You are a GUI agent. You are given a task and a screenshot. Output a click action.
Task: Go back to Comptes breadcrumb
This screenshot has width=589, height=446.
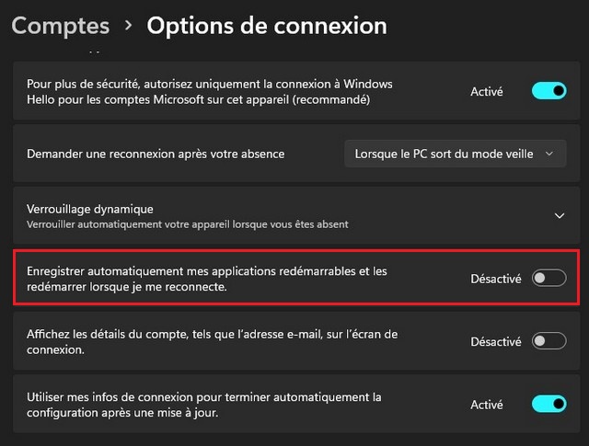click(61, 26)
